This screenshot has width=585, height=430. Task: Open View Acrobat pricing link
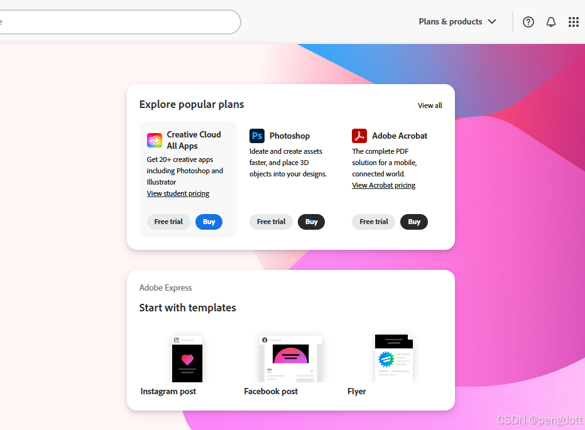click(x=383, y=185)
